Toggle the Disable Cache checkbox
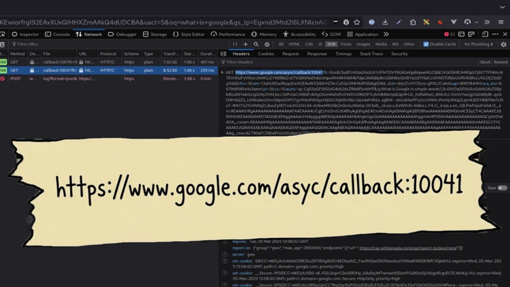 [x=426, y=44]
